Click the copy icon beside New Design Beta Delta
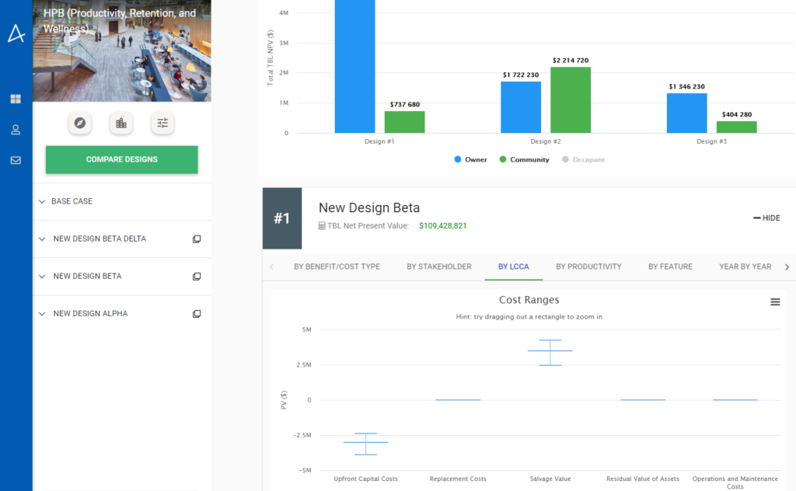Image resolution: width=796 pixels, height=491 pixels. [x=197, y=239]
